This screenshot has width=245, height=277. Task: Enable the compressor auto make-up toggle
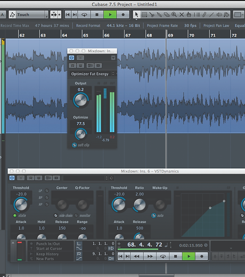point(153,216)
